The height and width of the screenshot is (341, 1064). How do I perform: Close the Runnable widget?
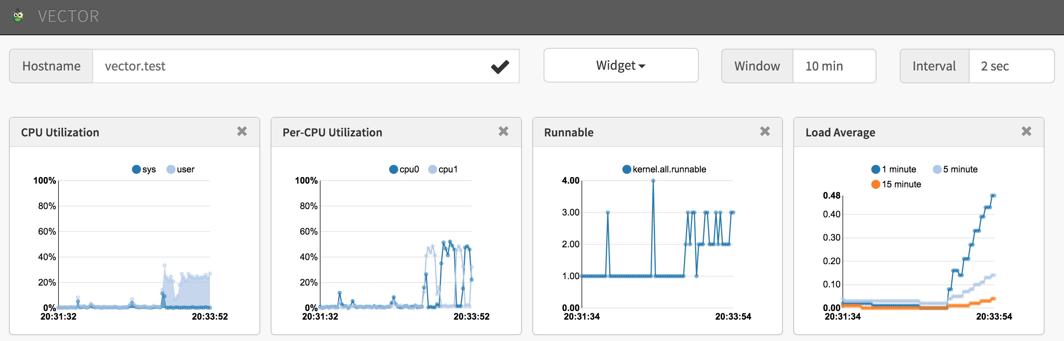pyautogui.click(x=765, y=131)
